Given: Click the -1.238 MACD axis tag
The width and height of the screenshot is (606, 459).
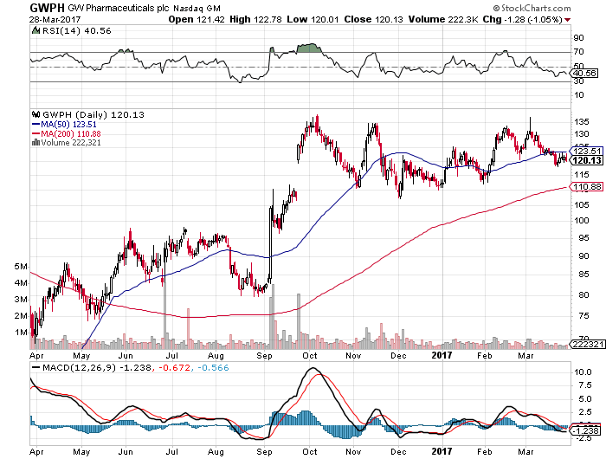Looking at the screenshot, I should point(586,430).
